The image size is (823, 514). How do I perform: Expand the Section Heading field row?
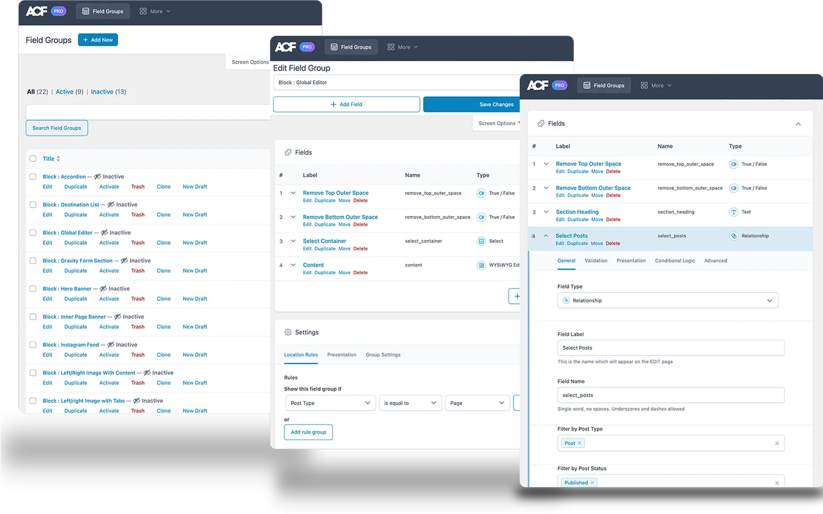pyautogui.click(x=546, y=212)
